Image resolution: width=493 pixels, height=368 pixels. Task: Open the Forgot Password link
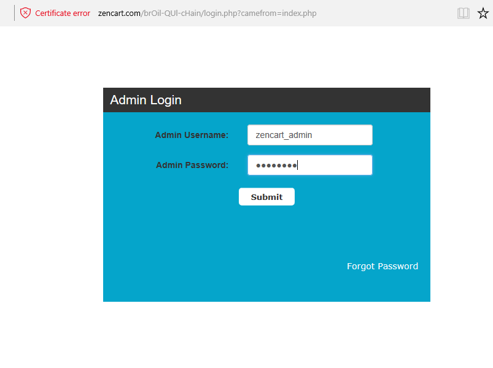[382, 266]
